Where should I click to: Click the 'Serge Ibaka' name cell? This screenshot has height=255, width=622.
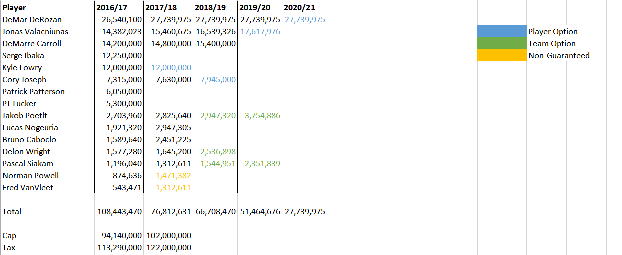coord(47,55)
